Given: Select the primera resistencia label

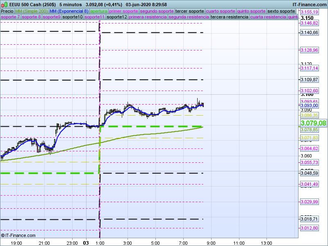Looking at the screenshot, I should 147,17.
